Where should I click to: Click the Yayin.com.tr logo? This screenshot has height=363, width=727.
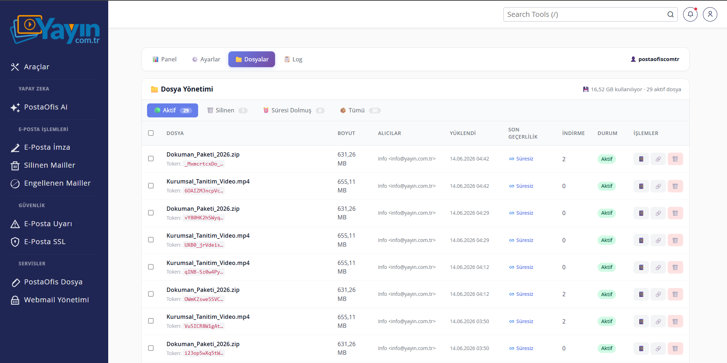coord(55,29)
